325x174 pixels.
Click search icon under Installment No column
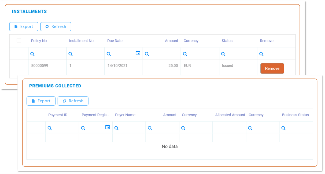71,54
